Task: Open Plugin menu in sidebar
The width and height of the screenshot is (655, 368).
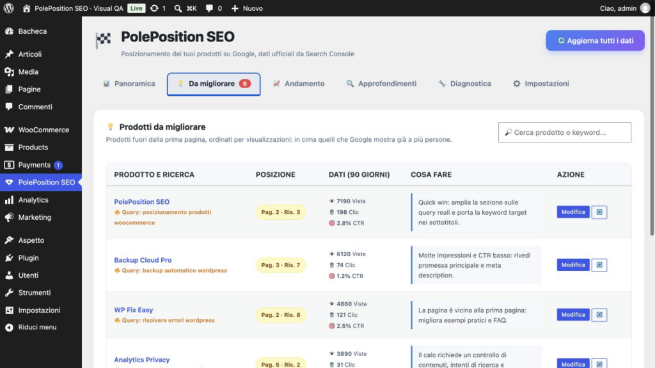Action: pyautogui.click(x=41, y=258)
